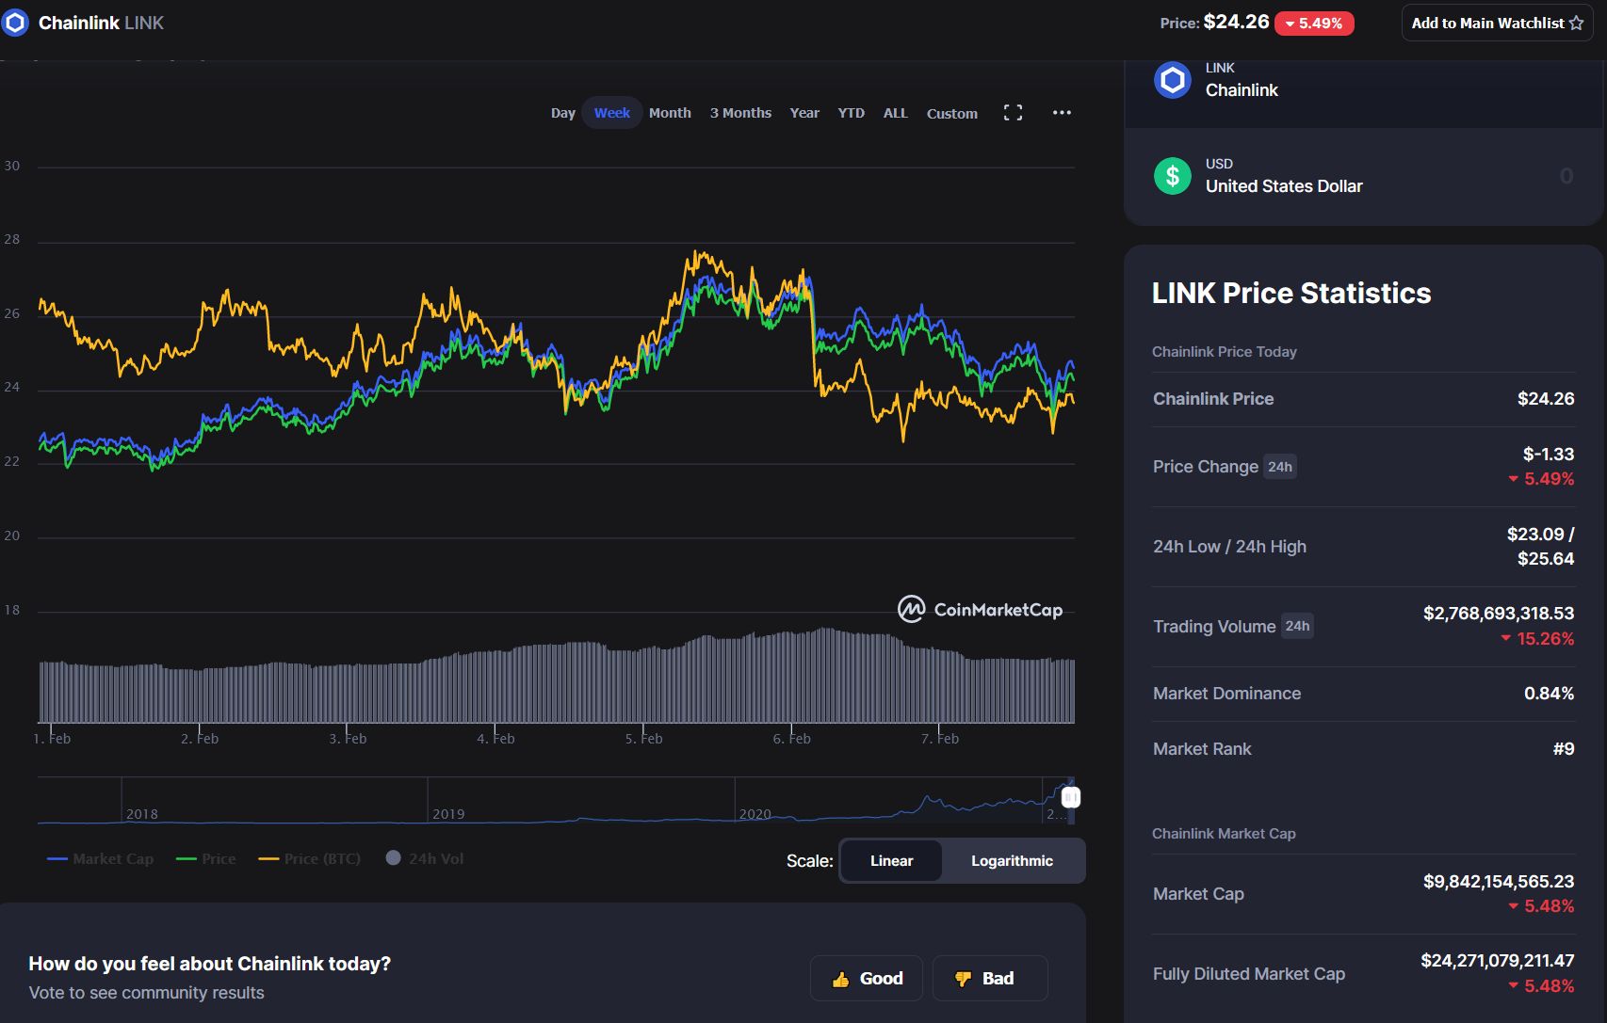Open fullscreen chart view icon
This screenshot has width=1607, height=1023.
pyautogui.click(x=1013, y=113)
